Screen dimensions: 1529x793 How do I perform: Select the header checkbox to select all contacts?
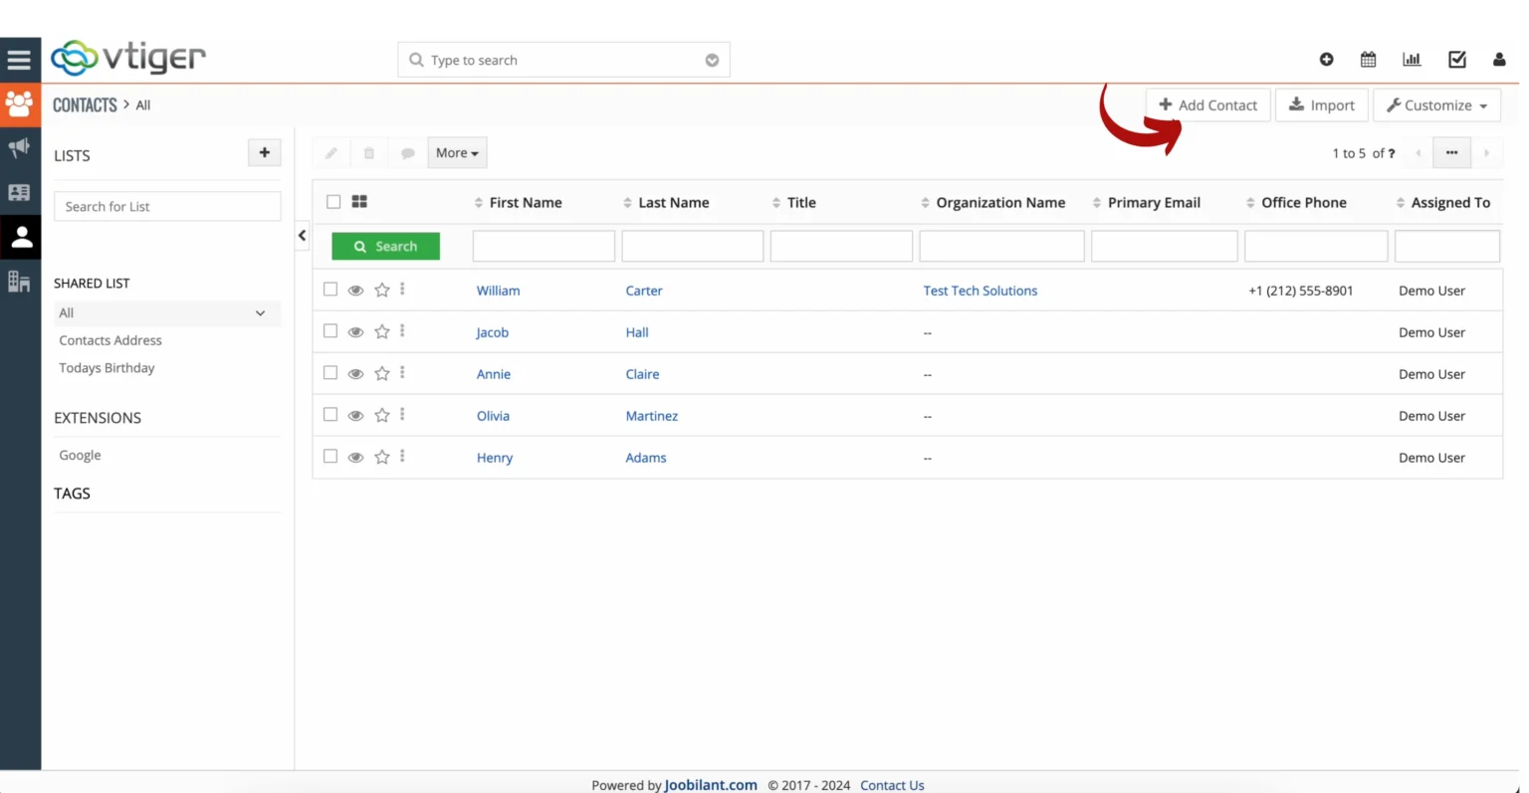click(333, 201)
